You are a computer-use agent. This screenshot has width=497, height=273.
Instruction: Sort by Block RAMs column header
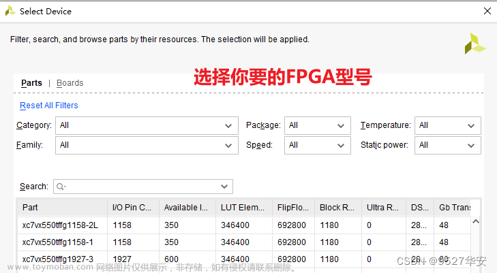(x=338, y=208)
